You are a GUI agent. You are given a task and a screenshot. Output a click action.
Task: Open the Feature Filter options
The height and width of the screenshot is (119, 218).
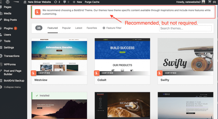112,28
